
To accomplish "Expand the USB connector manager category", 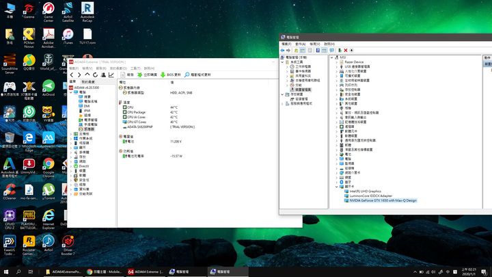I will click(337, 66).
